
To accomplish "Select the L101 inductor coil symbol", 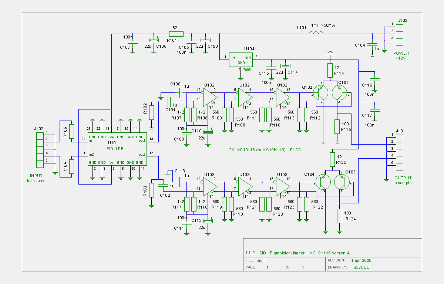I will [x=316, y=34].
